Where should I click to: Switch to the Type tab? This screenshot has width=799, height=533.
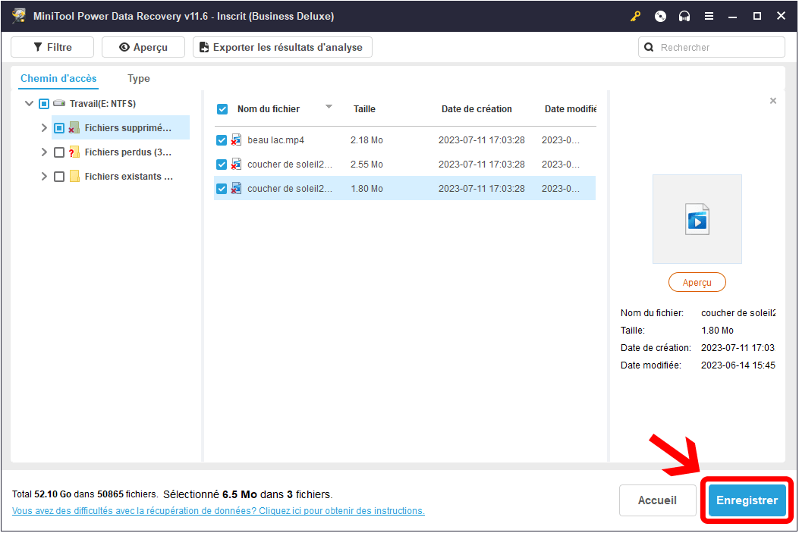point(139,79)
